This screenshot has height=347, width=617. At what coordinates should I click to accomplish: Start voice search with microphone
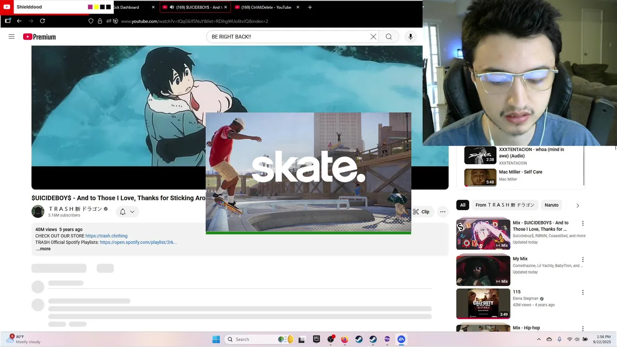411,37
